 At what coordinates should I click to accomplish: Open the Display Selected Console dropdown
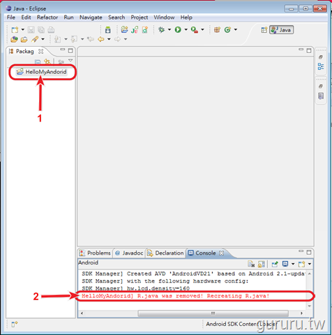pos(293,264)
